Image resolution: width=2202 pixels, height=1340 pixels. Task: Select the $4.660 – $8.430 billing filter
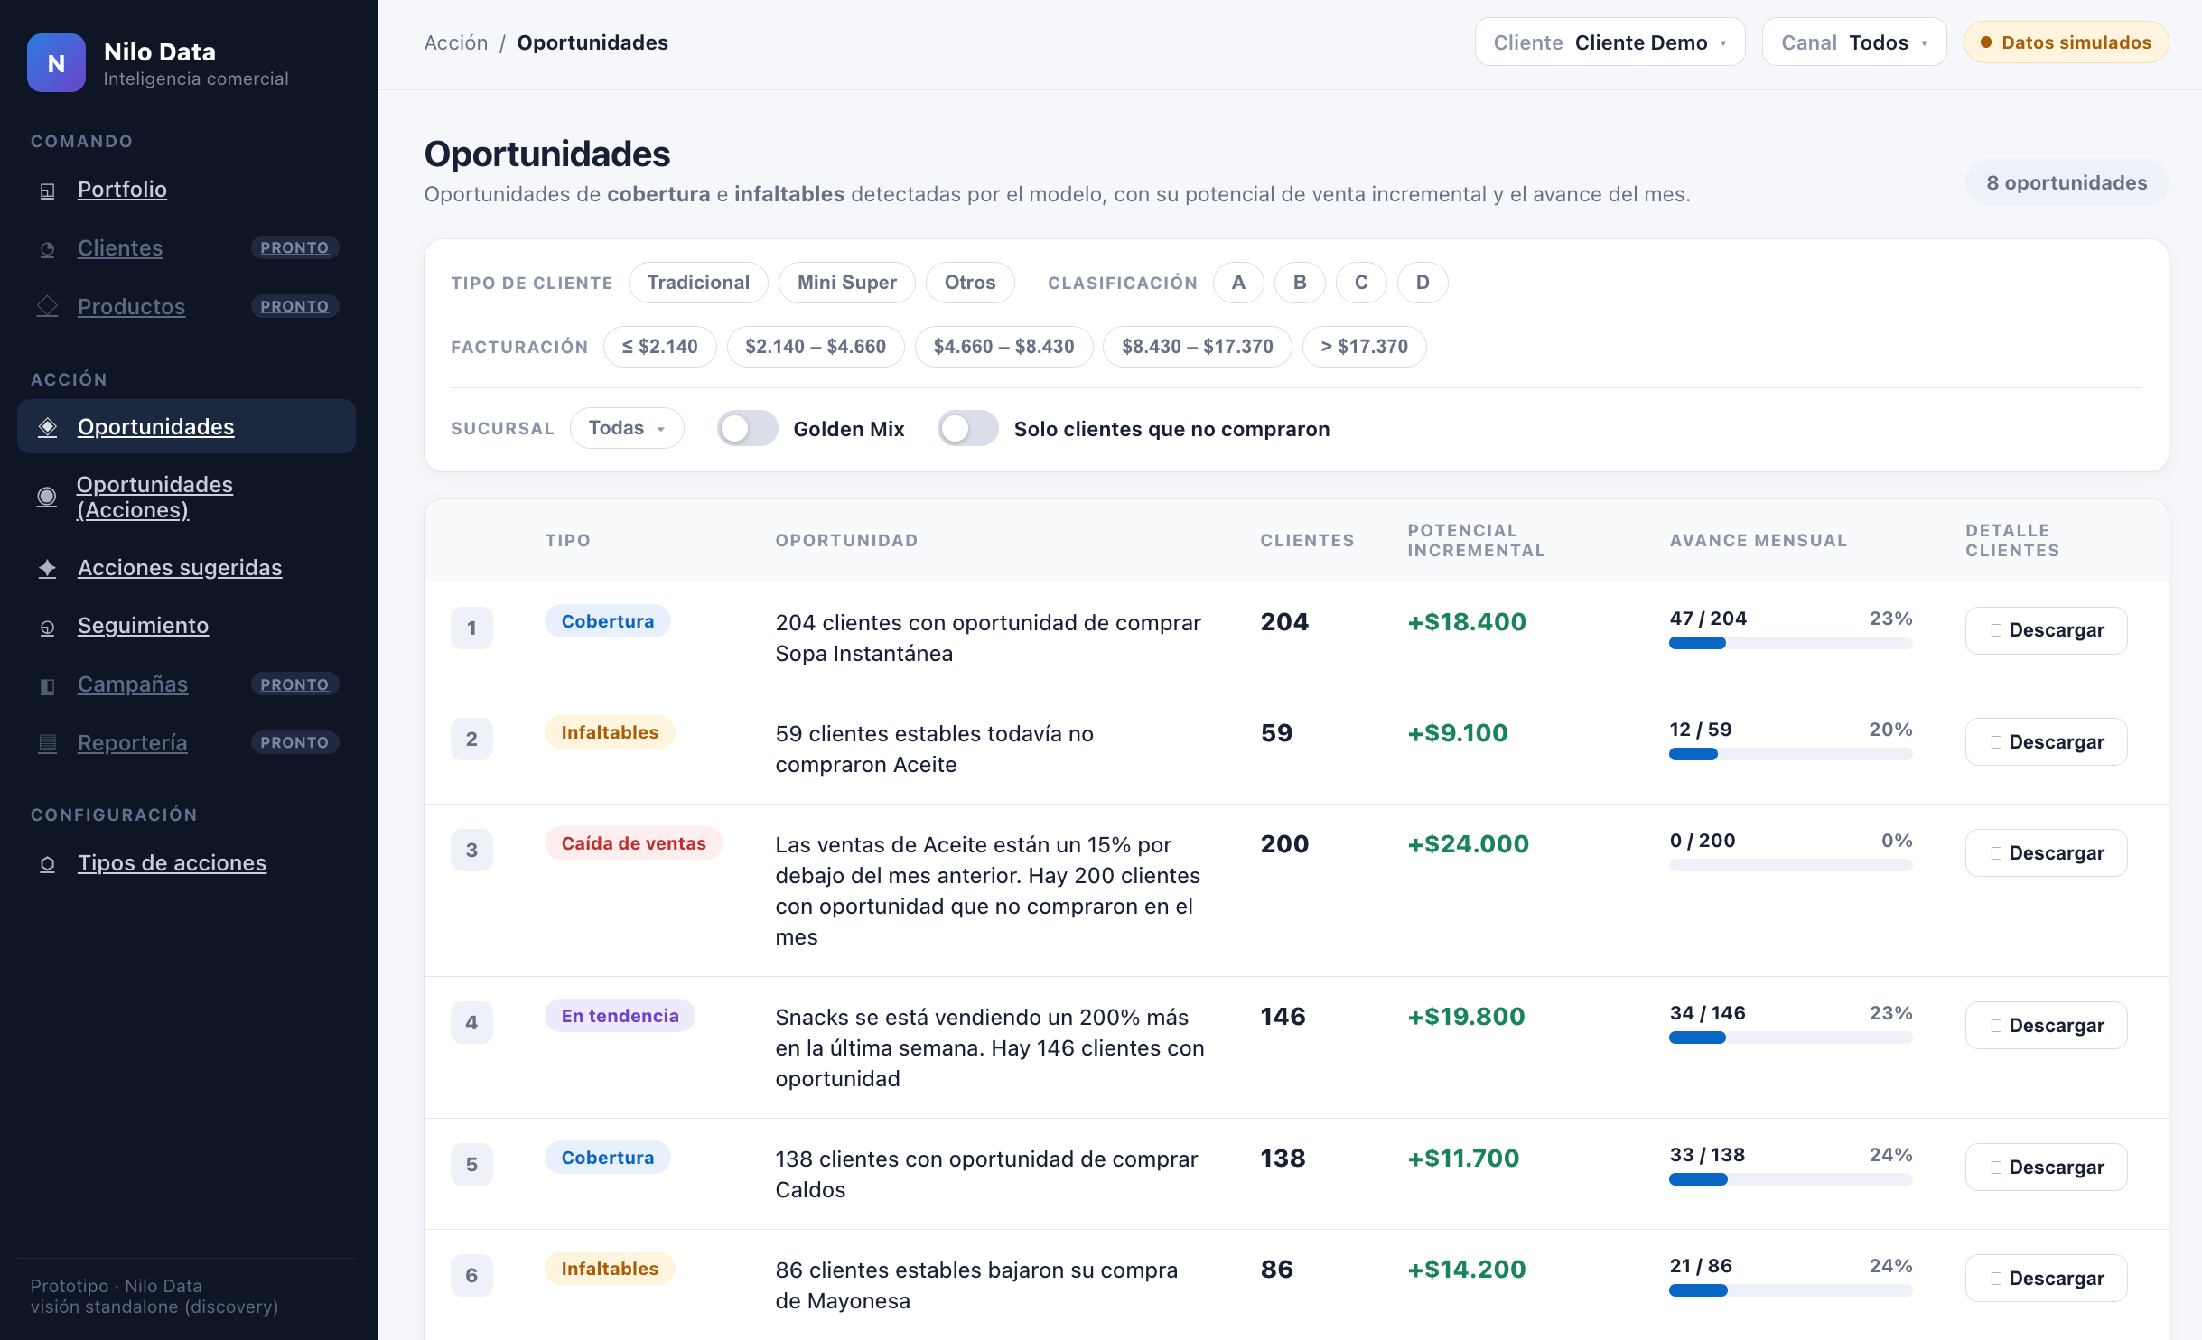pos(1004,347)
